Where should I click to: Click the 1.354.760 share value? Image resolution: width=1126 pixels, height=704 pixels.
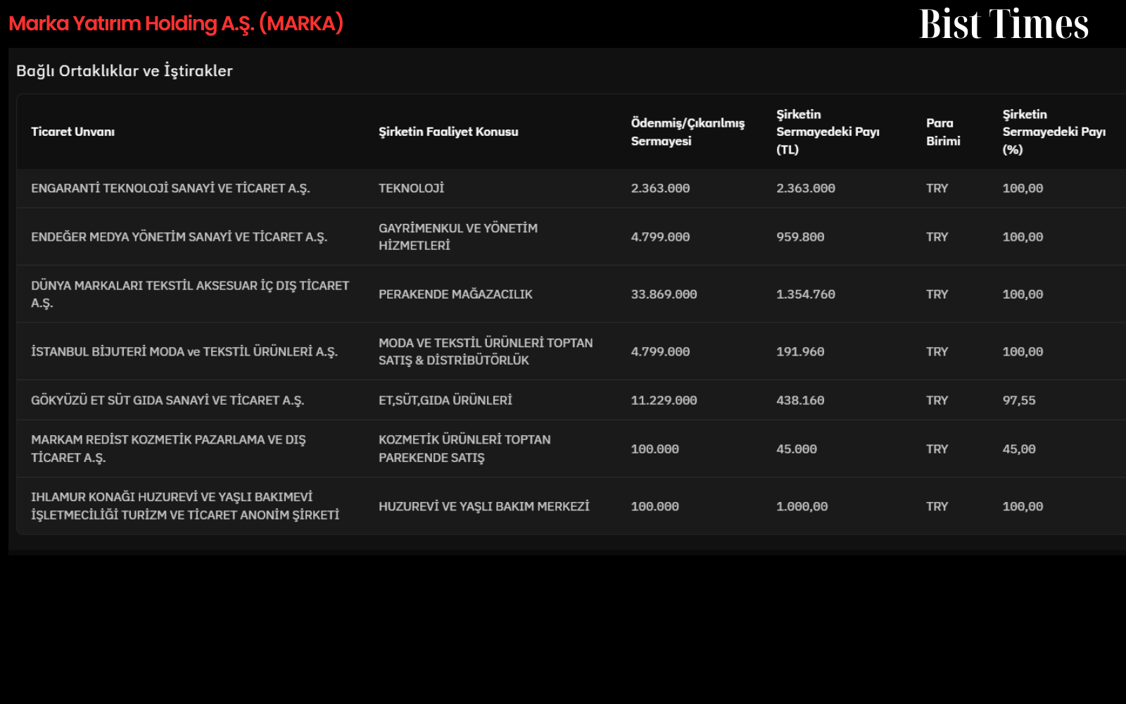[806, 294]
